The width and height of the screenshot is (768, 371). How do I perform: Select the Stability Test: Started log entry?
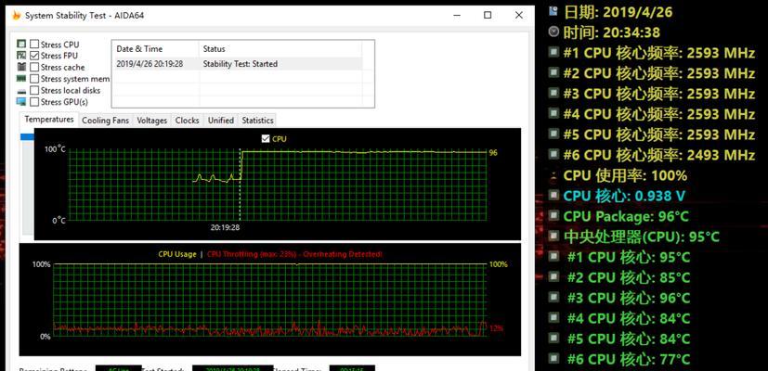tap(240, 64)
